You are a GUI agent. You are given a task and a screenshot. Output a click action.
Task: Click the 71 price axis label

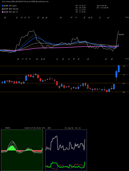(x=124, y=75)
